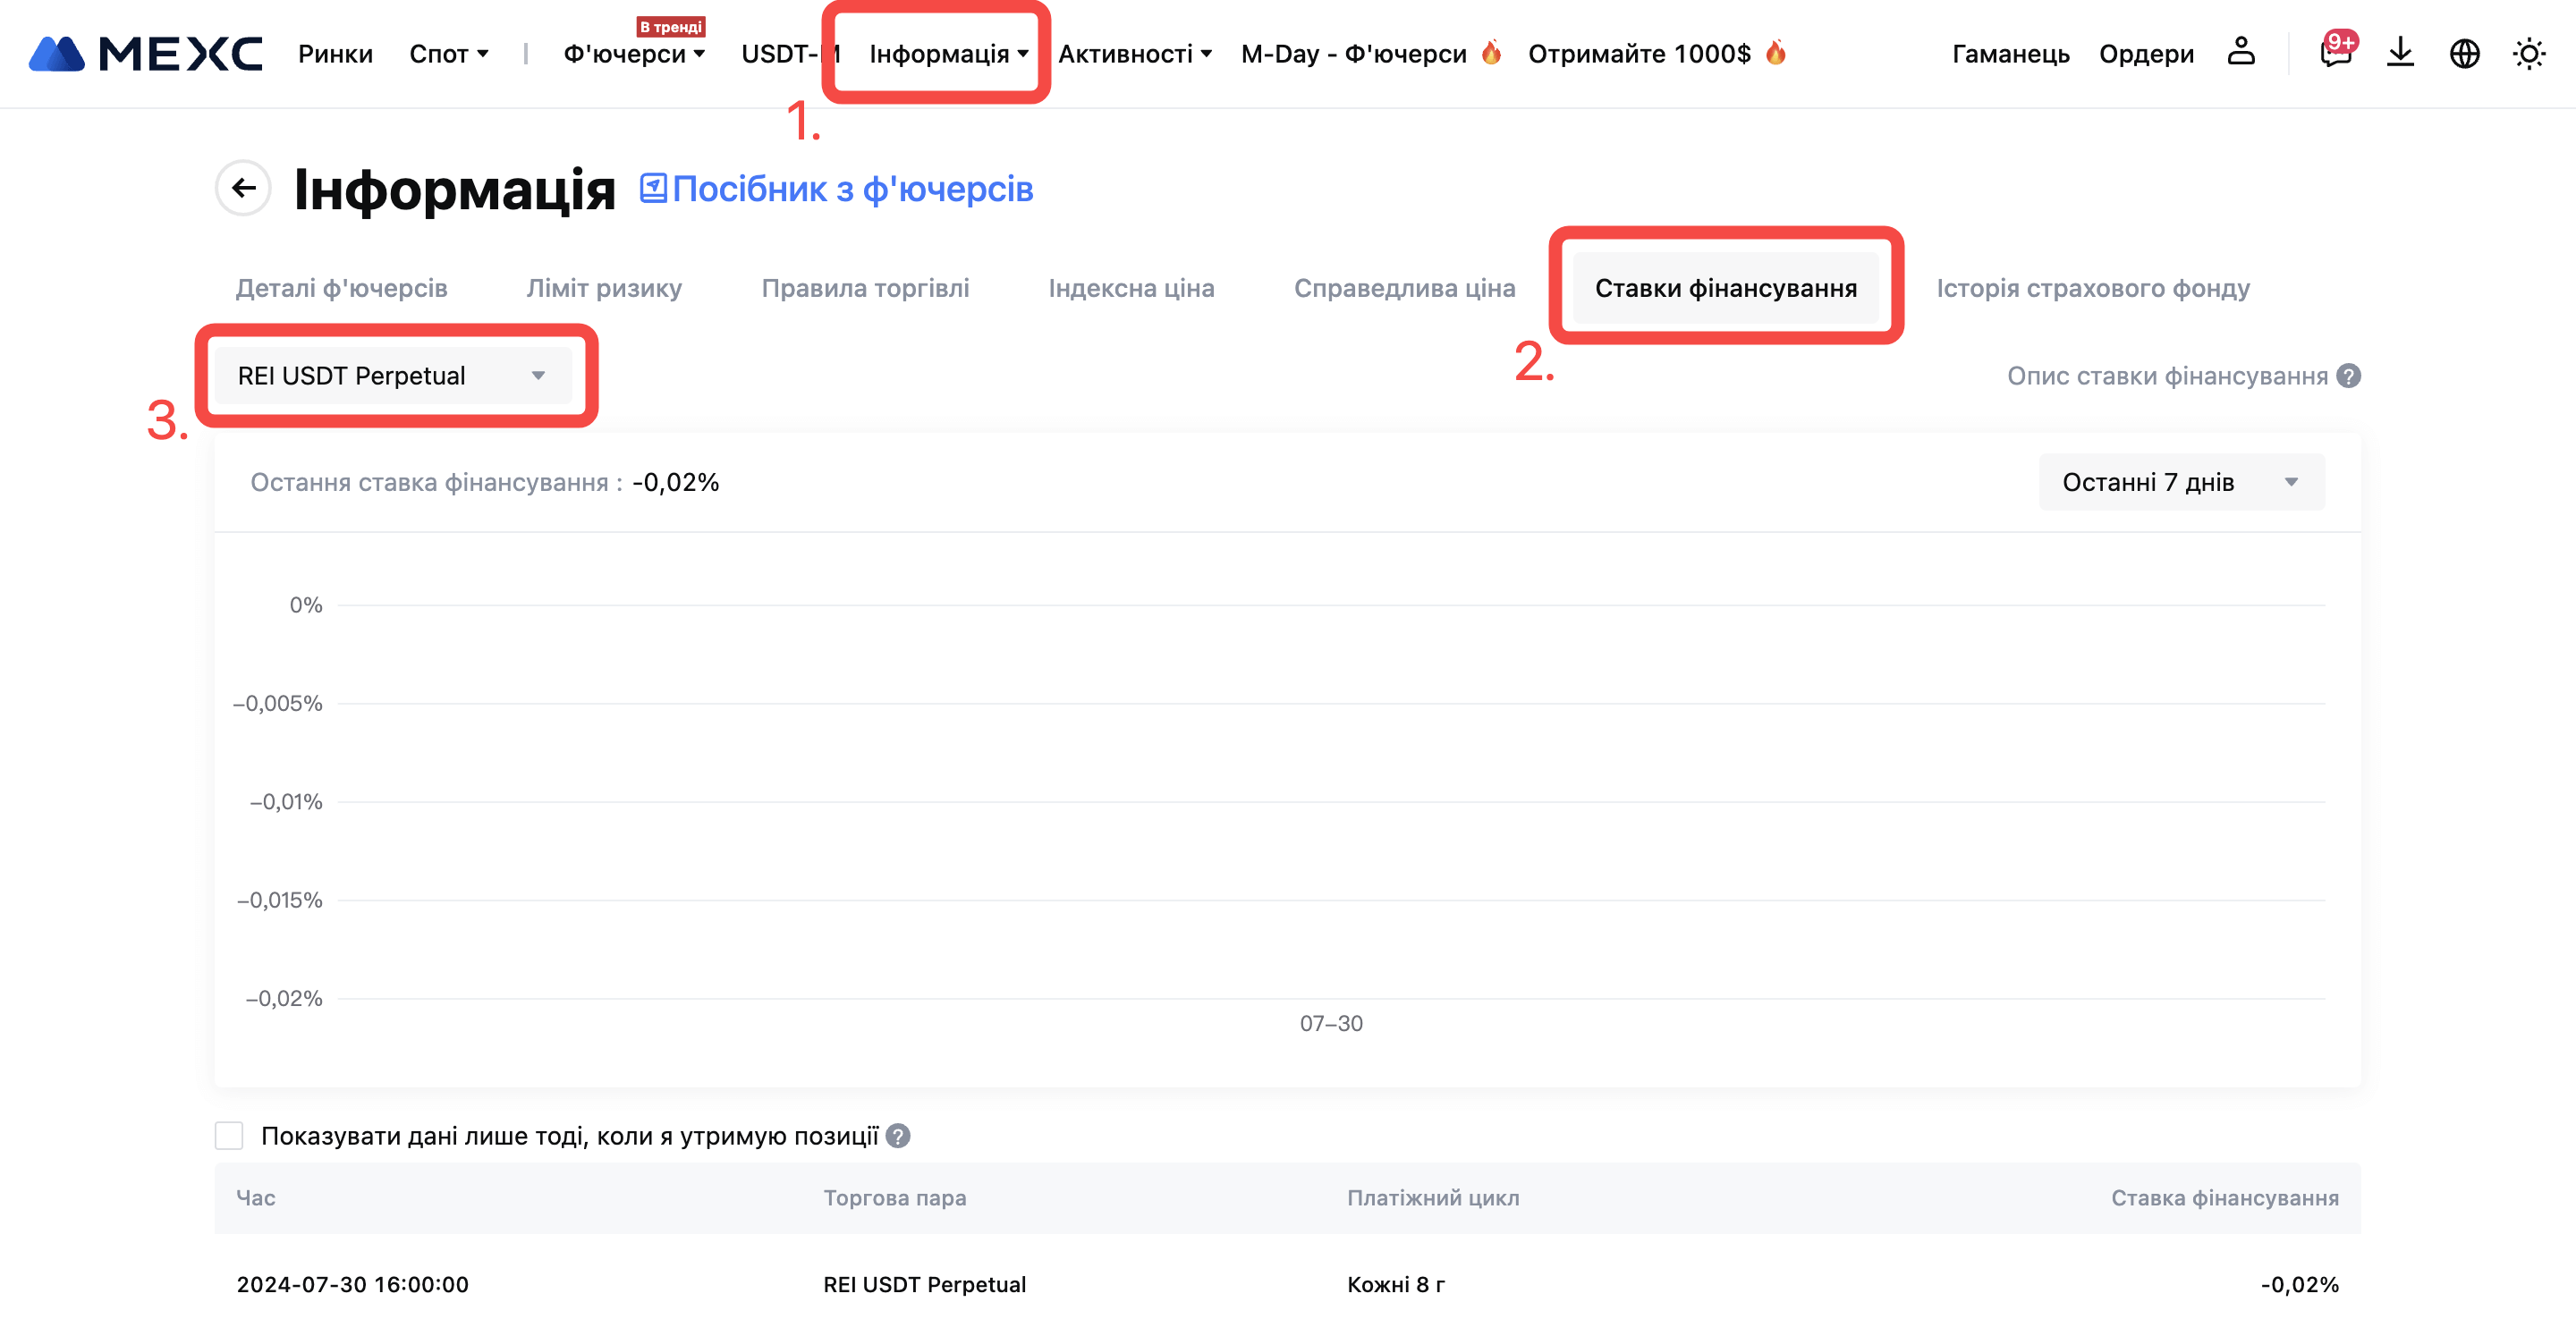Open the Посібник з ф'ючерсів link
The image size is (2576, 1336).
(x=836, y=189)
